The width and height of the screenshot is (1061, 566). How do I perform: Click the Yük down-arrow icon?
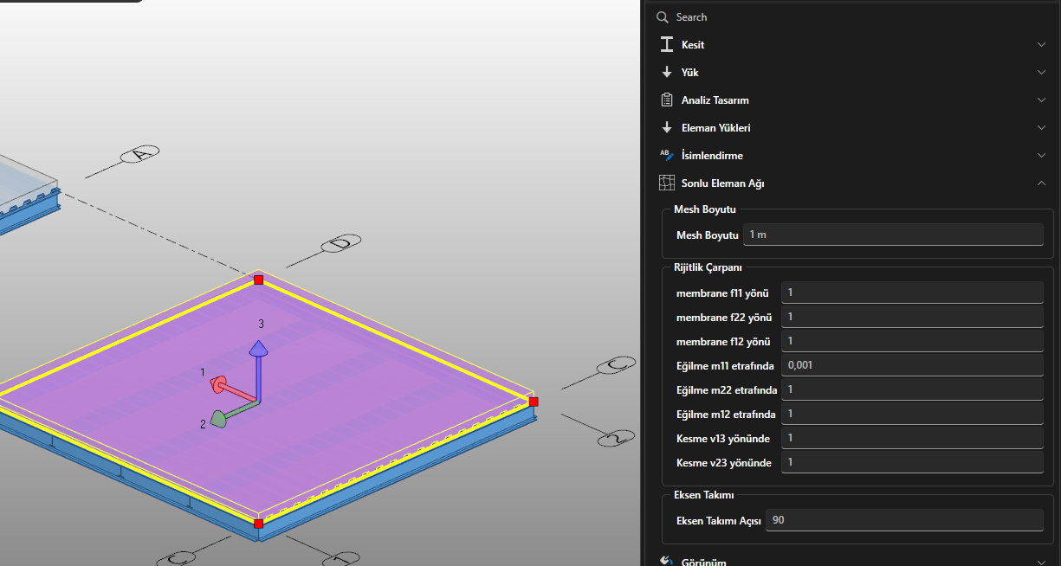[x=667, y=73]
